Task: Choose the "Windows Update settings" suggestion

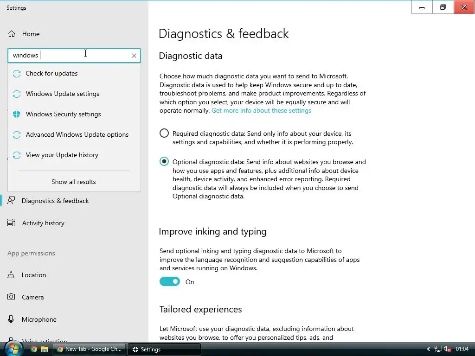Action: [74, 94]
